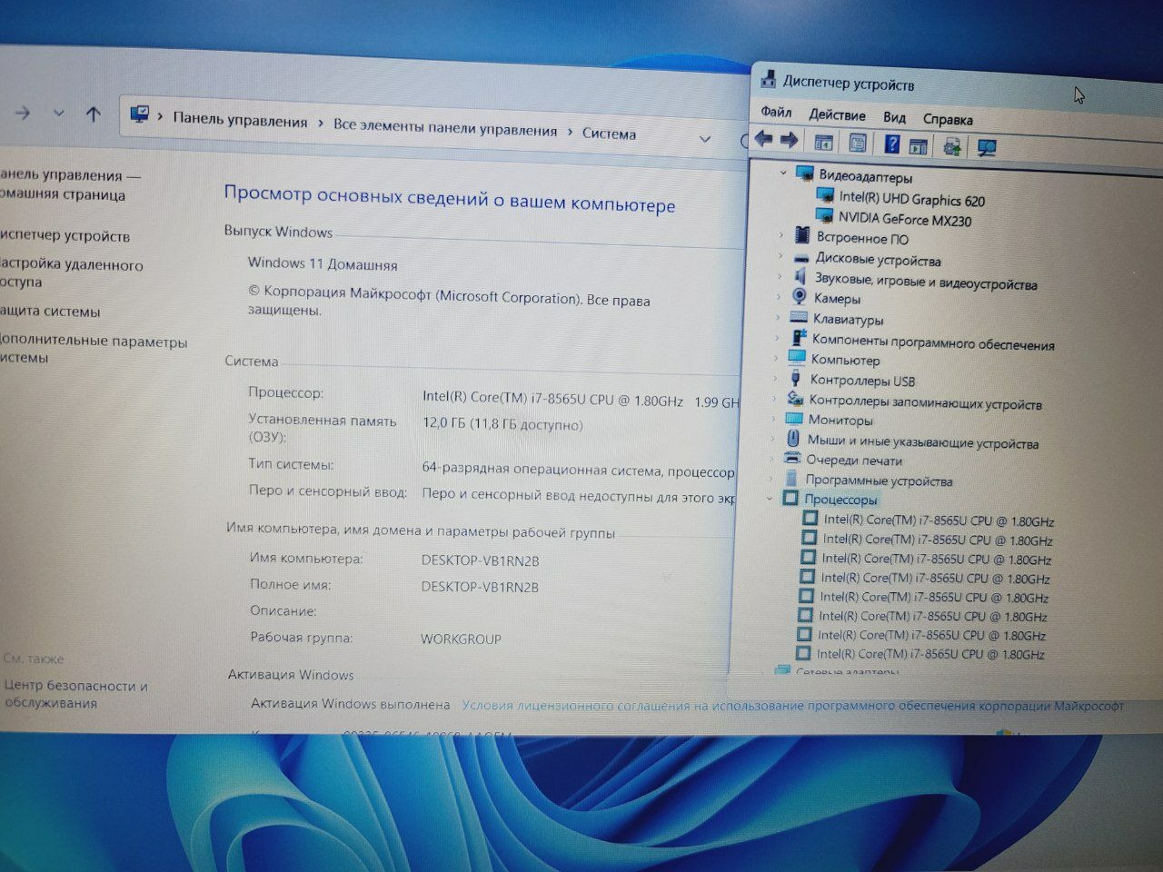Open the Действие menu
1163x872 pixels.
(x=837, y=114)
